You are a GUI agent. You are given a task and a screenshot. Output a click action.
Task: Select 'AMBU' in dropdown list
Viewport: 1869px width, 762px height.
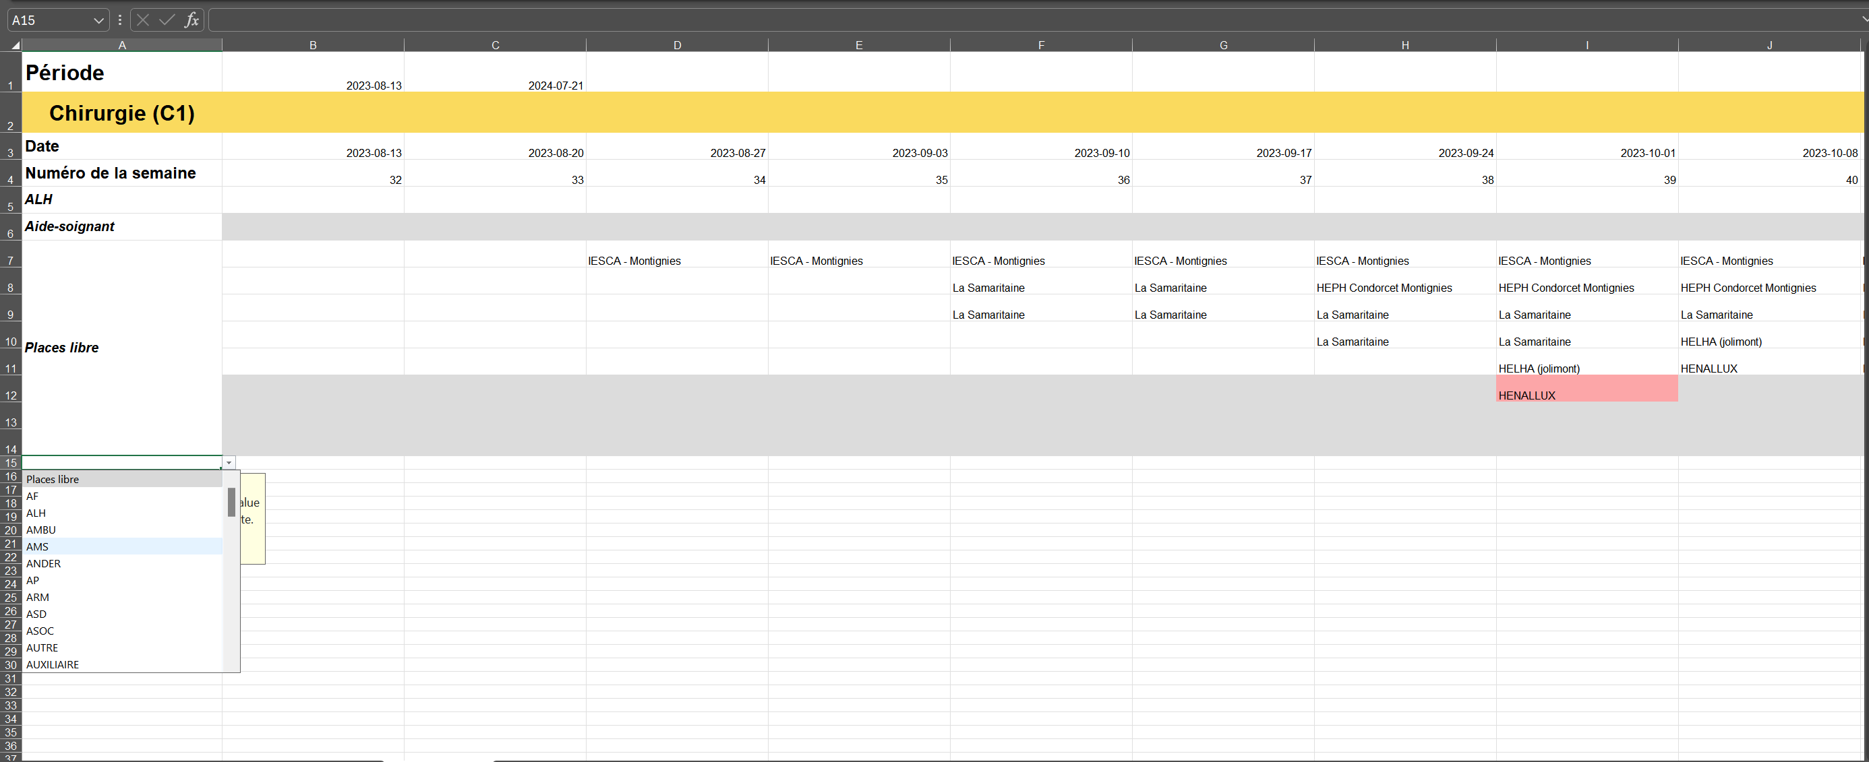[x=122, y=530]
